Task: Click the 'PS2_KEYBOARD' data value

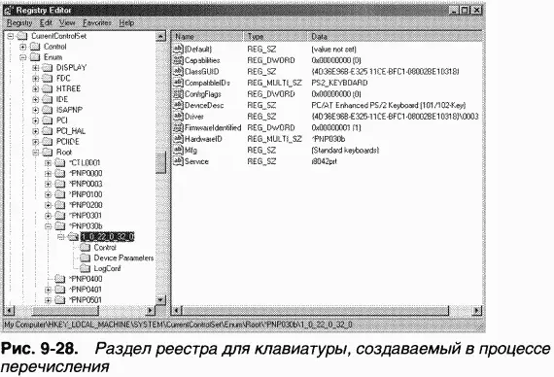Action: (x=339, y=83)
